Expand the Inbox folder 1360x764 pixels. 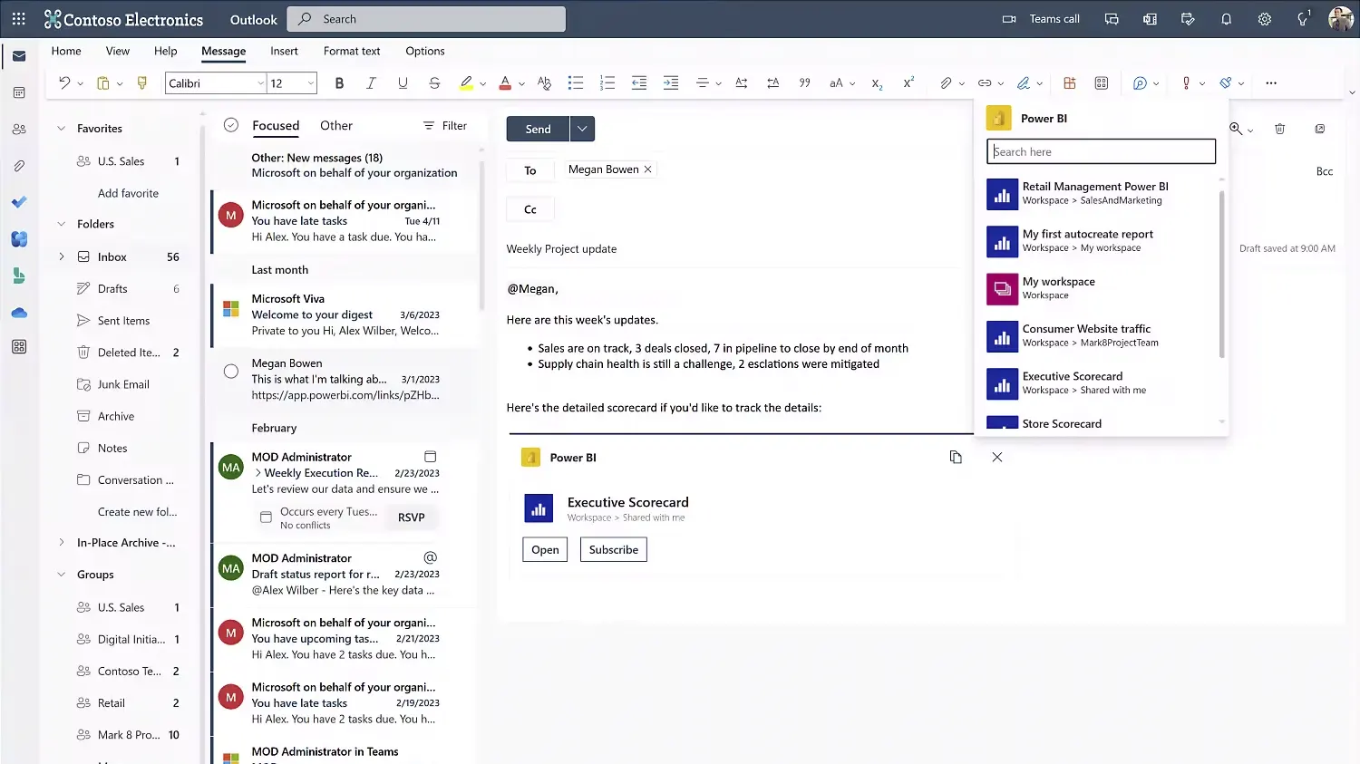click(x=62, y=256)
